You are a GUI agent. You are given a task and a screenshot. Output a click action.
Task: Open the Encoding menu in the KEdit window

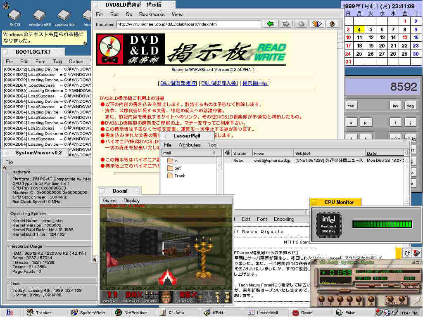point(284,219)
